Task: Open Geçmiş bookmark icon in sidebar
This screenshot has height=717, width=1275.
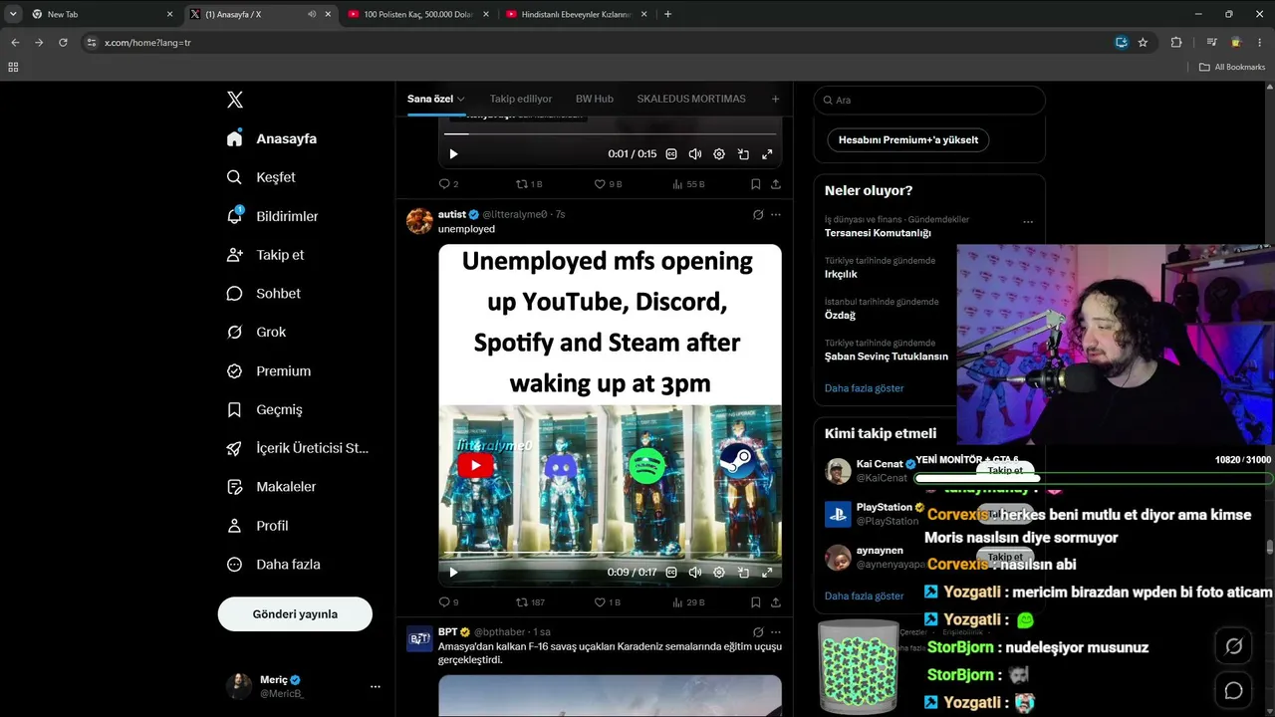Action: tap(235, 409)
